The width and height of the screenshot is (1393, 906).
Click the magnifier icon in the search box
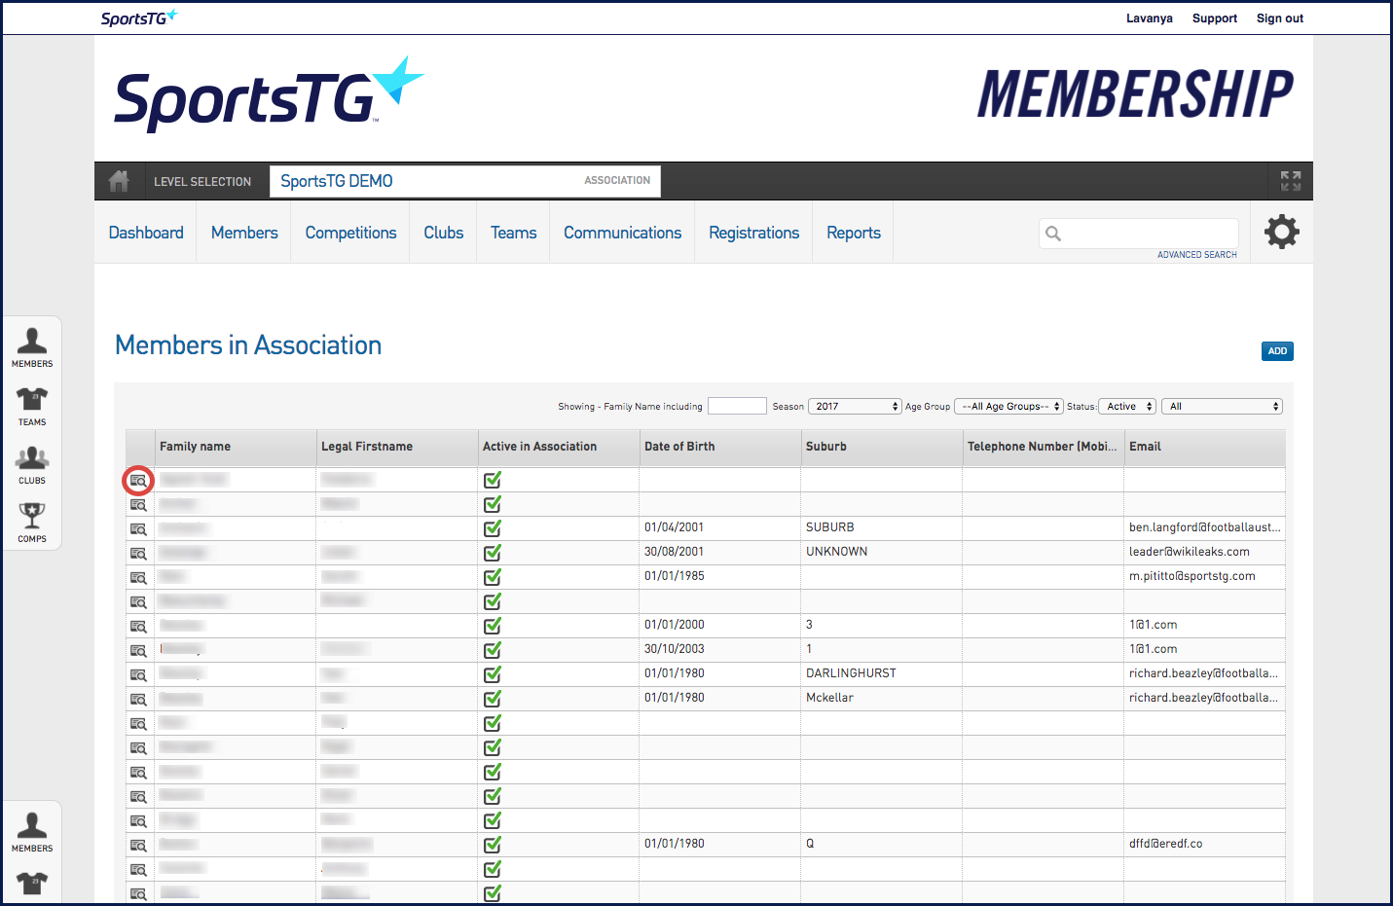coord(1053,234)
